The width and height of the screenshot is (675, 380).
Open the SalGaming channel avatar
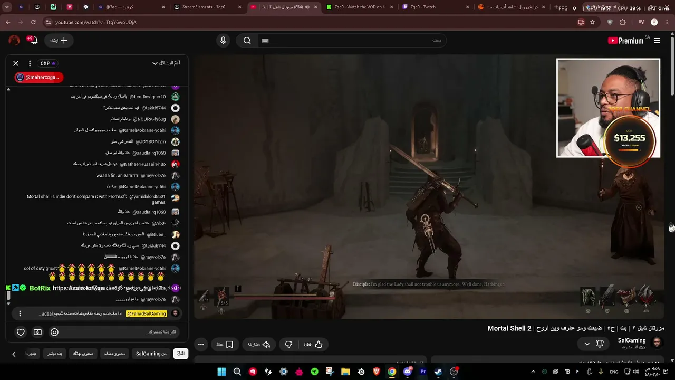[x=657, y=344]
